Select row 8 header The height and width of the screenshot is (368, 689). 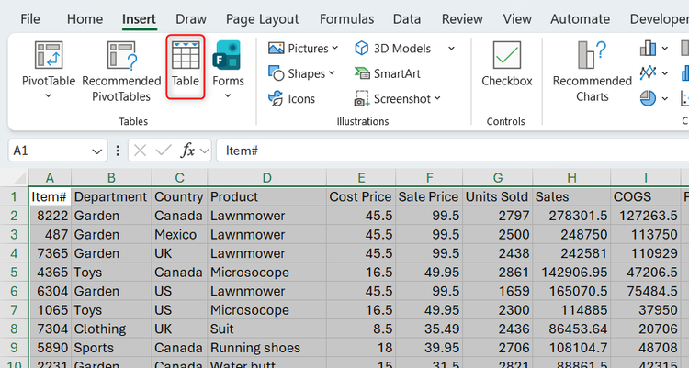point(14,329)
